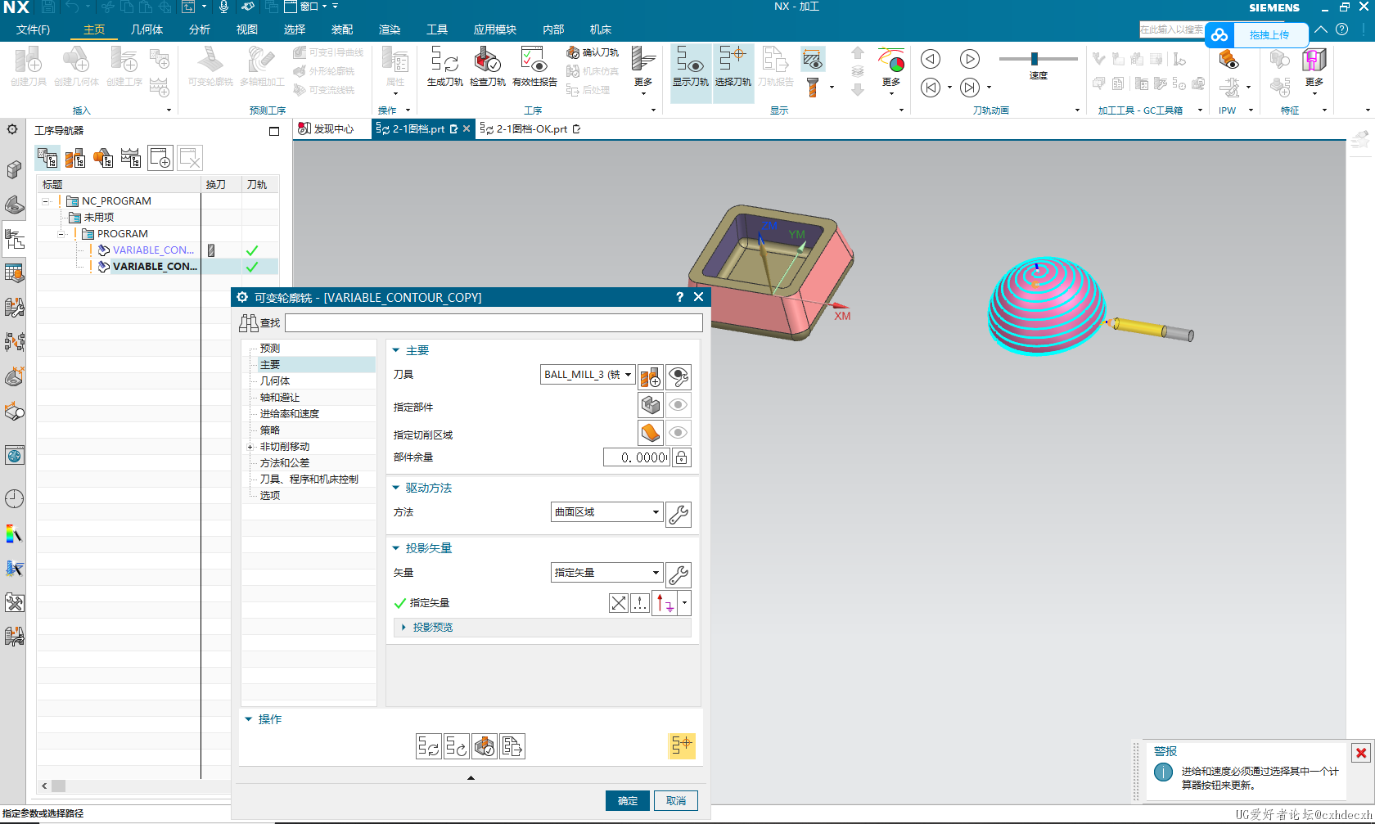
Task: Open the History clock icon in sidebar
Action: coord(14,499)
